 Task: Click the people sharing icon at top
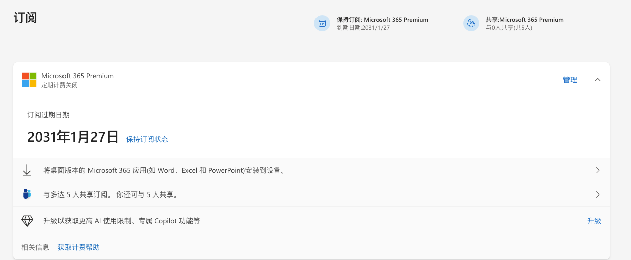point(471,23)
